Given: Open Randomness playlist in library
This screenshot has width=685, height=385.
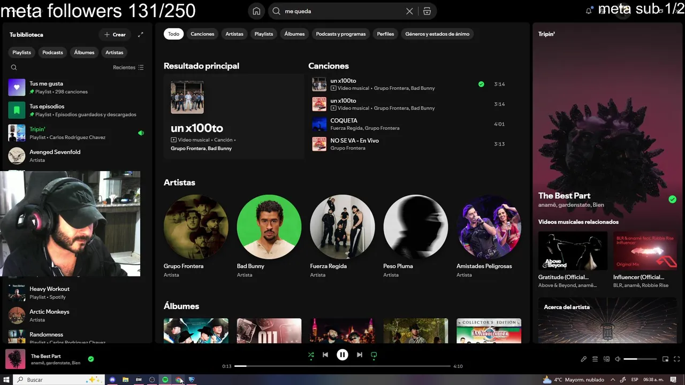Looking at the screenshot, I should pos(77,337).
